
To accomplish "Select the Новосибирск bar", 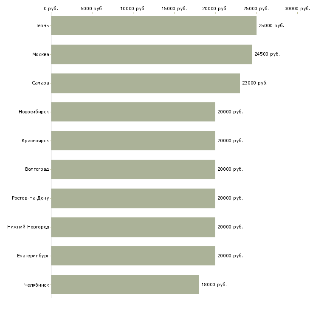I will coord(133,112).
